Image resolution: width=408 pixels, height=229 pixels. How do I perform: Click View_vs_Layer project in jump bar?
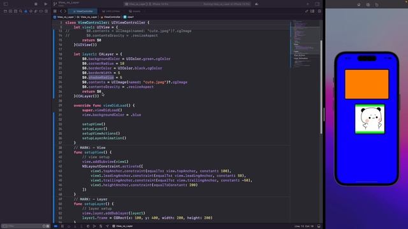(x=64, y=17)
